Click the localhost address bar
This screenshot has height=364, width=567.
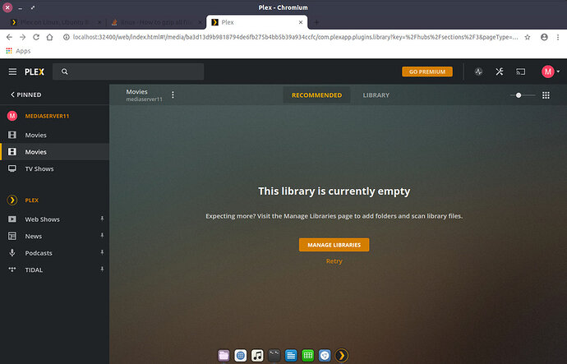(x=296, y=37)
